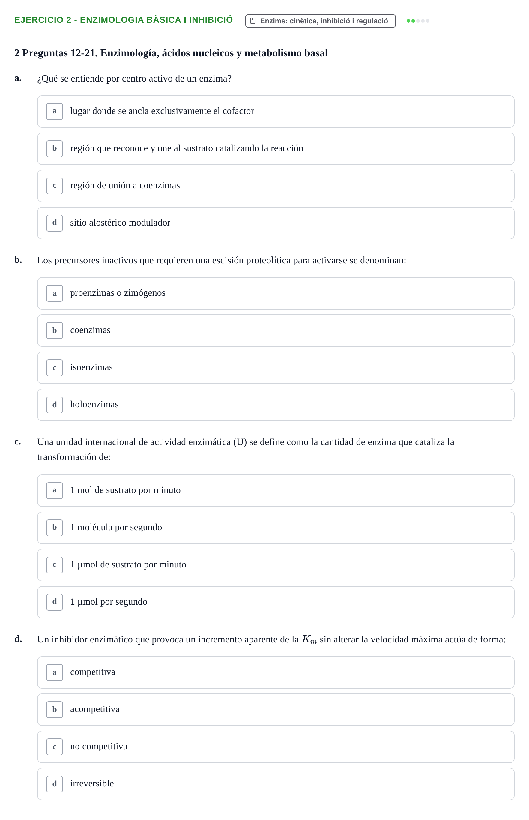Choose '1 mol de sustrato por minuto'

pos(276,491)
